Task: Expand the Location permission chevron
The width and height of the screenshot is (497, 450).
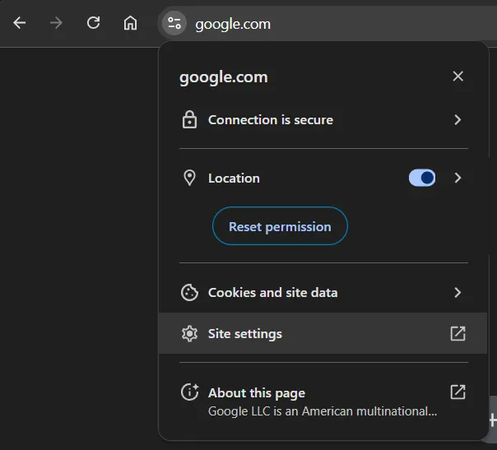Action: click(x=458, y=178)
